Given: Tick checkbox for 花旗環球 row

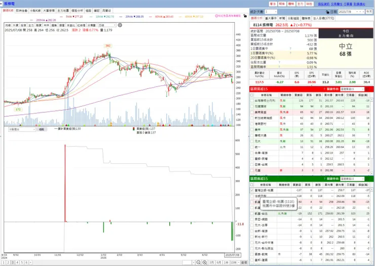Looking at the screenshot, I should pos(252,106).
